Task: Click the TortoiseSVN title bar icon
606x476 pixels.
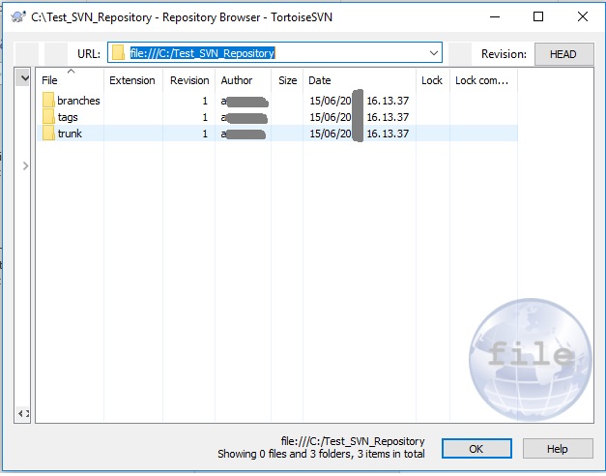Action: point(17,16)
